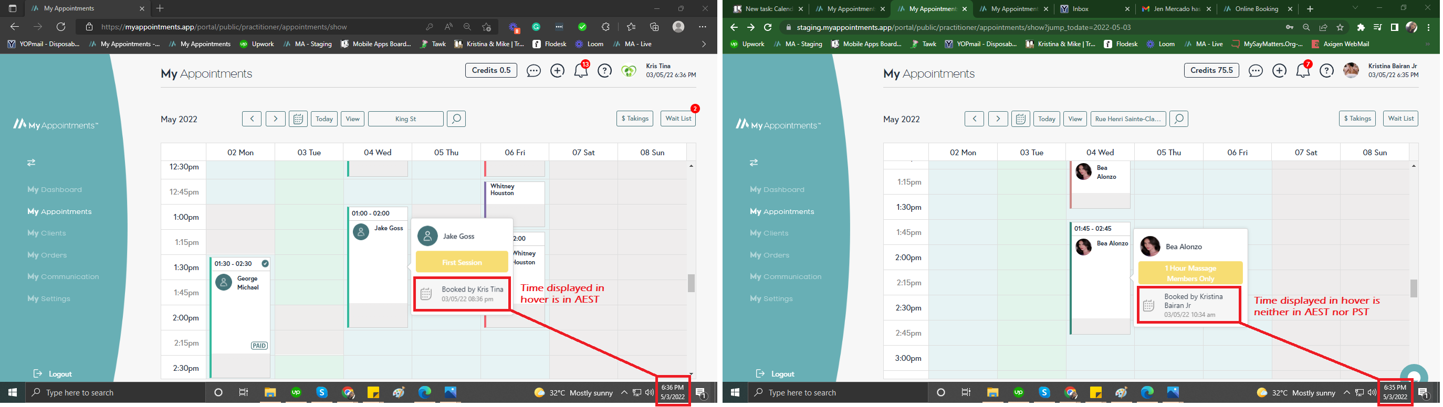Open the View options in the Credits 75.5 window

tap(1075, 119)
